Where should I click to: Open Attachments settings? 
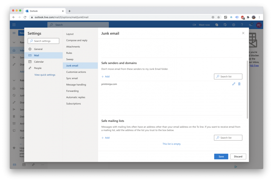tap(80, 47)
